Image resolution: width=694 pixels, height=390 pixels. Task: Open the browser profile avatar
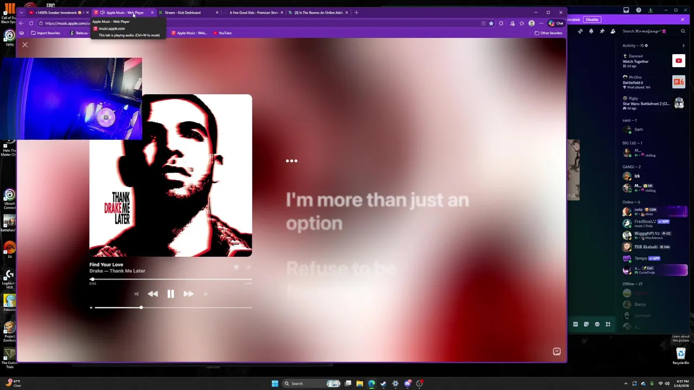pyautogui.click(x=531, y=23)
